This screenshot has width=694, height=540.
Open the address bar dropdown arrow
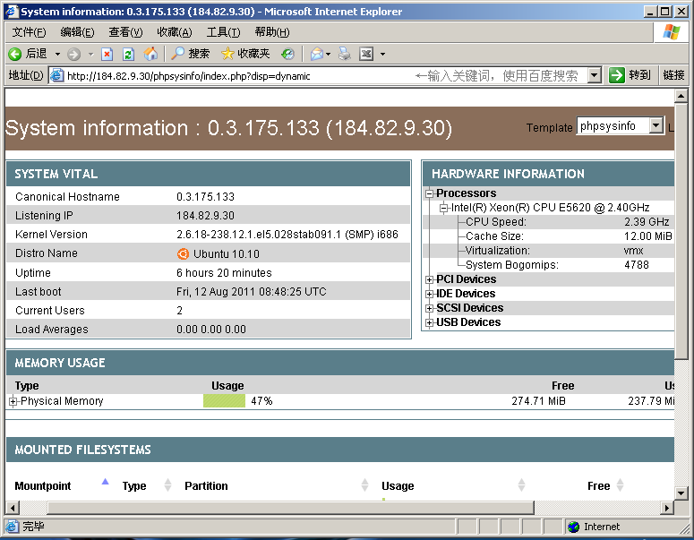pyautogui.click(x=595, y=76)
